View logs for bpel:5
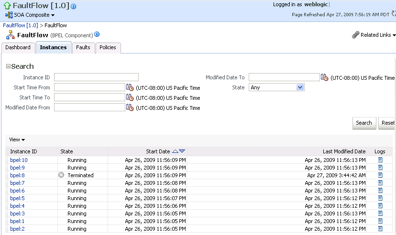 (380, 198)
